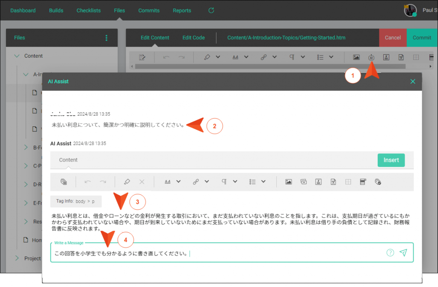
Task: Click the insert multimedia icon in AI Assist toolbar
Action: (303, 182)
